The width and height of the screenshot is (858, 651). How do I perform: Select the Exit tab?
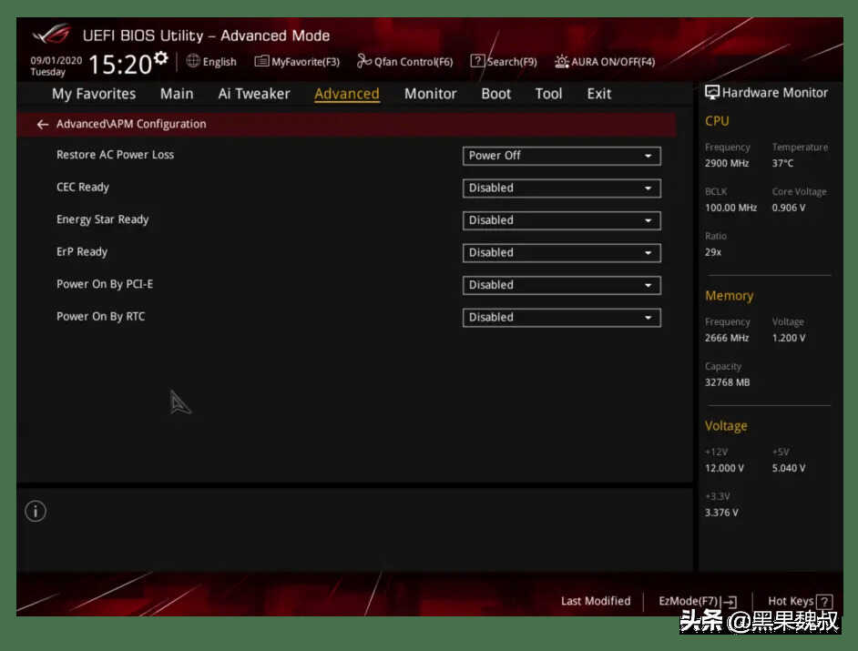click(599, 94)
